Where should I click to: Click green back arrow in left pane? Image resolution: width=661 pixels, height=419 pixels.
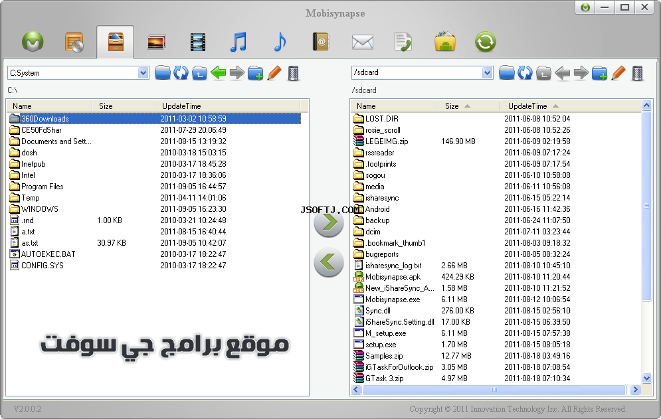tap(219, 73)
